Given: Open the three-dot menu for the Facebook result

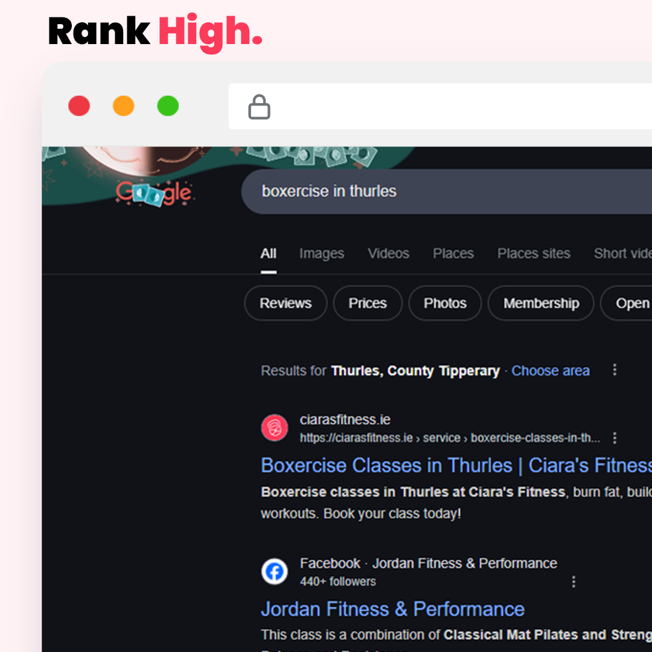Looking at the screenshot, I should pos(574,581).
